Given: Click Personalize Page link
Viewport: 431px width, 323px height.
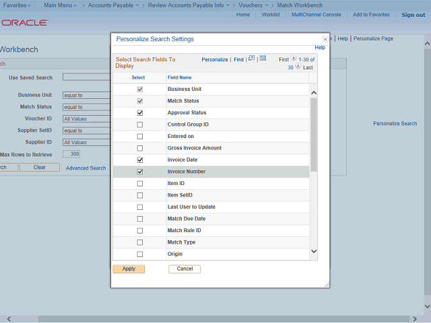Looking at the screenshot, I should point(373,38).
